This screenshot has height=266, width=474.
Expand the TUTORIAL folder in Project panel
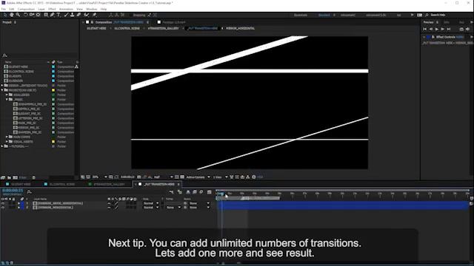pyautogui.click(x=2, y=146)
